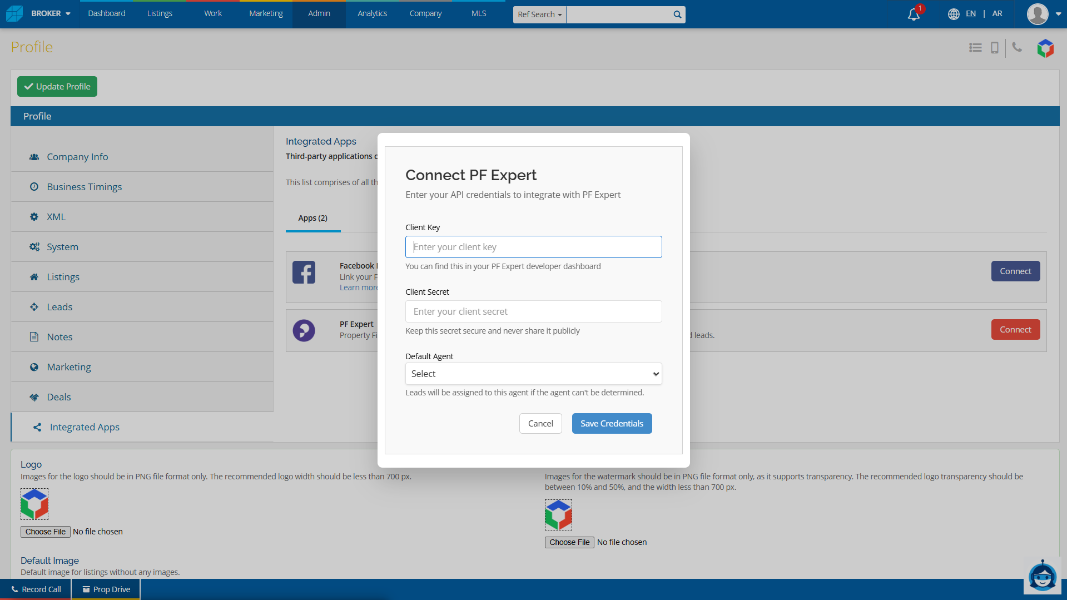Expand the user menu caret arrow
Image resolution: width=1067 pixels, height=600 pixels.
[x=1058, y=14]
